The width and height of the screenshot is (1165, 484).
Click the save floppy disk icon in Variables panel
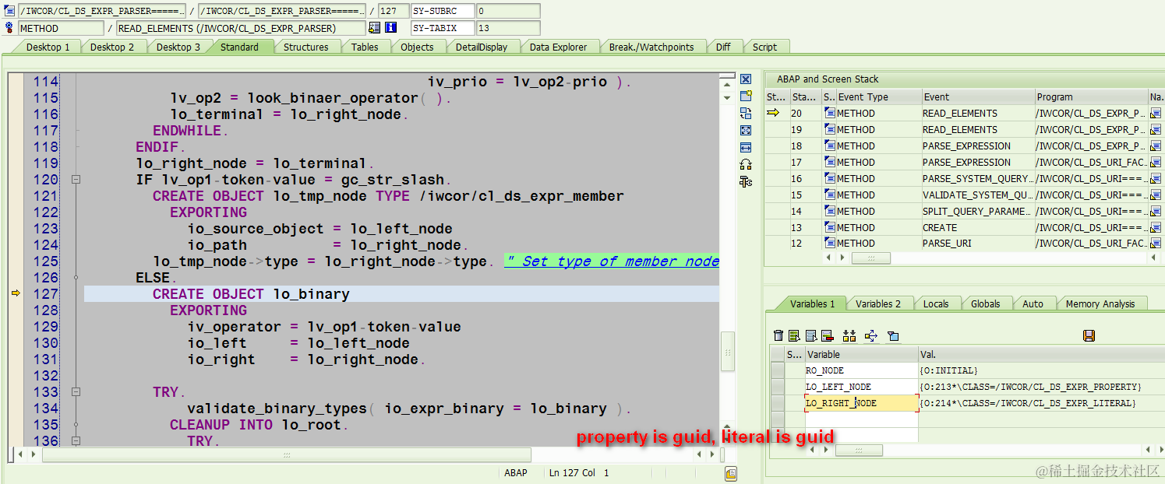pos(1089,335)
